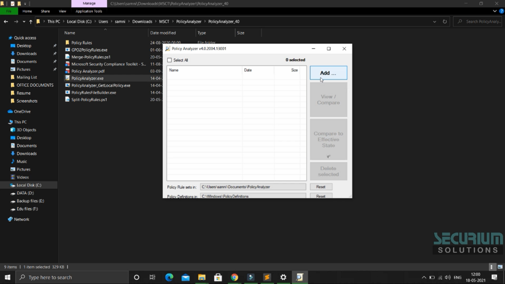Screen dimensions: 505x284
Task: Select This PC in navigation pane
Action: 20,122
